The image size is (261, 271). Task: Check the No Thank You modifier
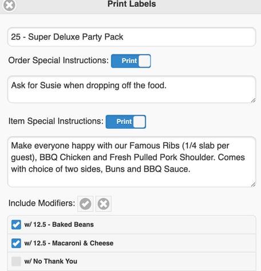pyautogui.click(x=16, y=261)
